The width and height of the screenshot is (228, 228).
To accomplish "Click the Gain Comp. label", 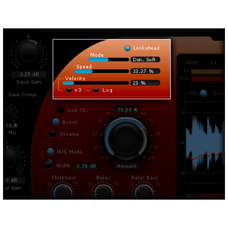I will pyautogui.click(x=23, y=95).
